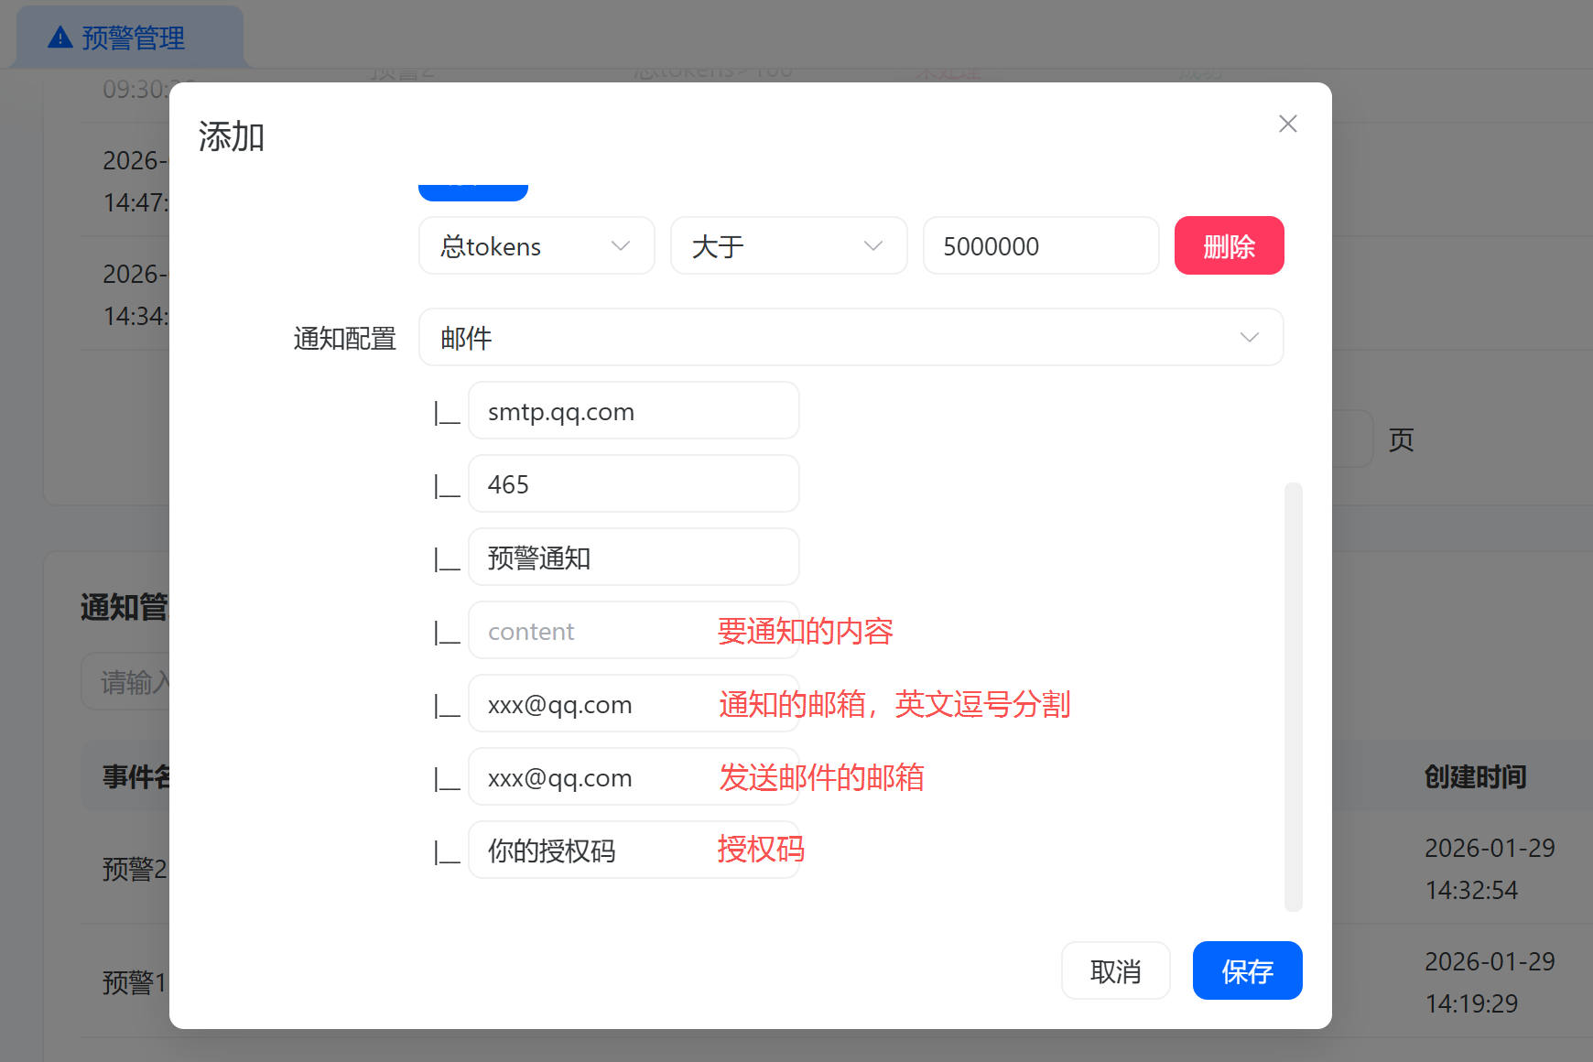Open the 大于 comparison operator dropdown
Viewport: 1593px width, 1062px height.
tap(788, 245)
